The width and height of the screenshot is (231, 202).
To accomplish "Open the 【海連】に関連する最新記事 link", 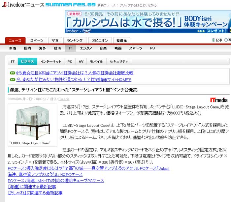I will (x=32, y=187).
